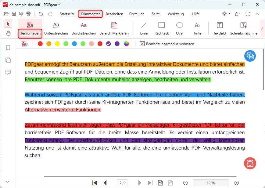Open the red AI chatbot assistant
Viewport: 265px width, 188px height.
[x=250, y=163]
